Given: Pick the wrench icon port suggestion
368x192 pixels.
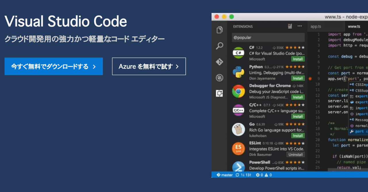Looking at the screenshot, I should (x=352, y=132).
